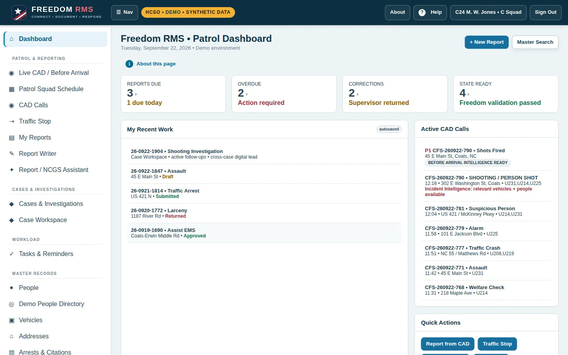568x355 pixels.
Task: Click the 1 due today text
Action: 144,103
